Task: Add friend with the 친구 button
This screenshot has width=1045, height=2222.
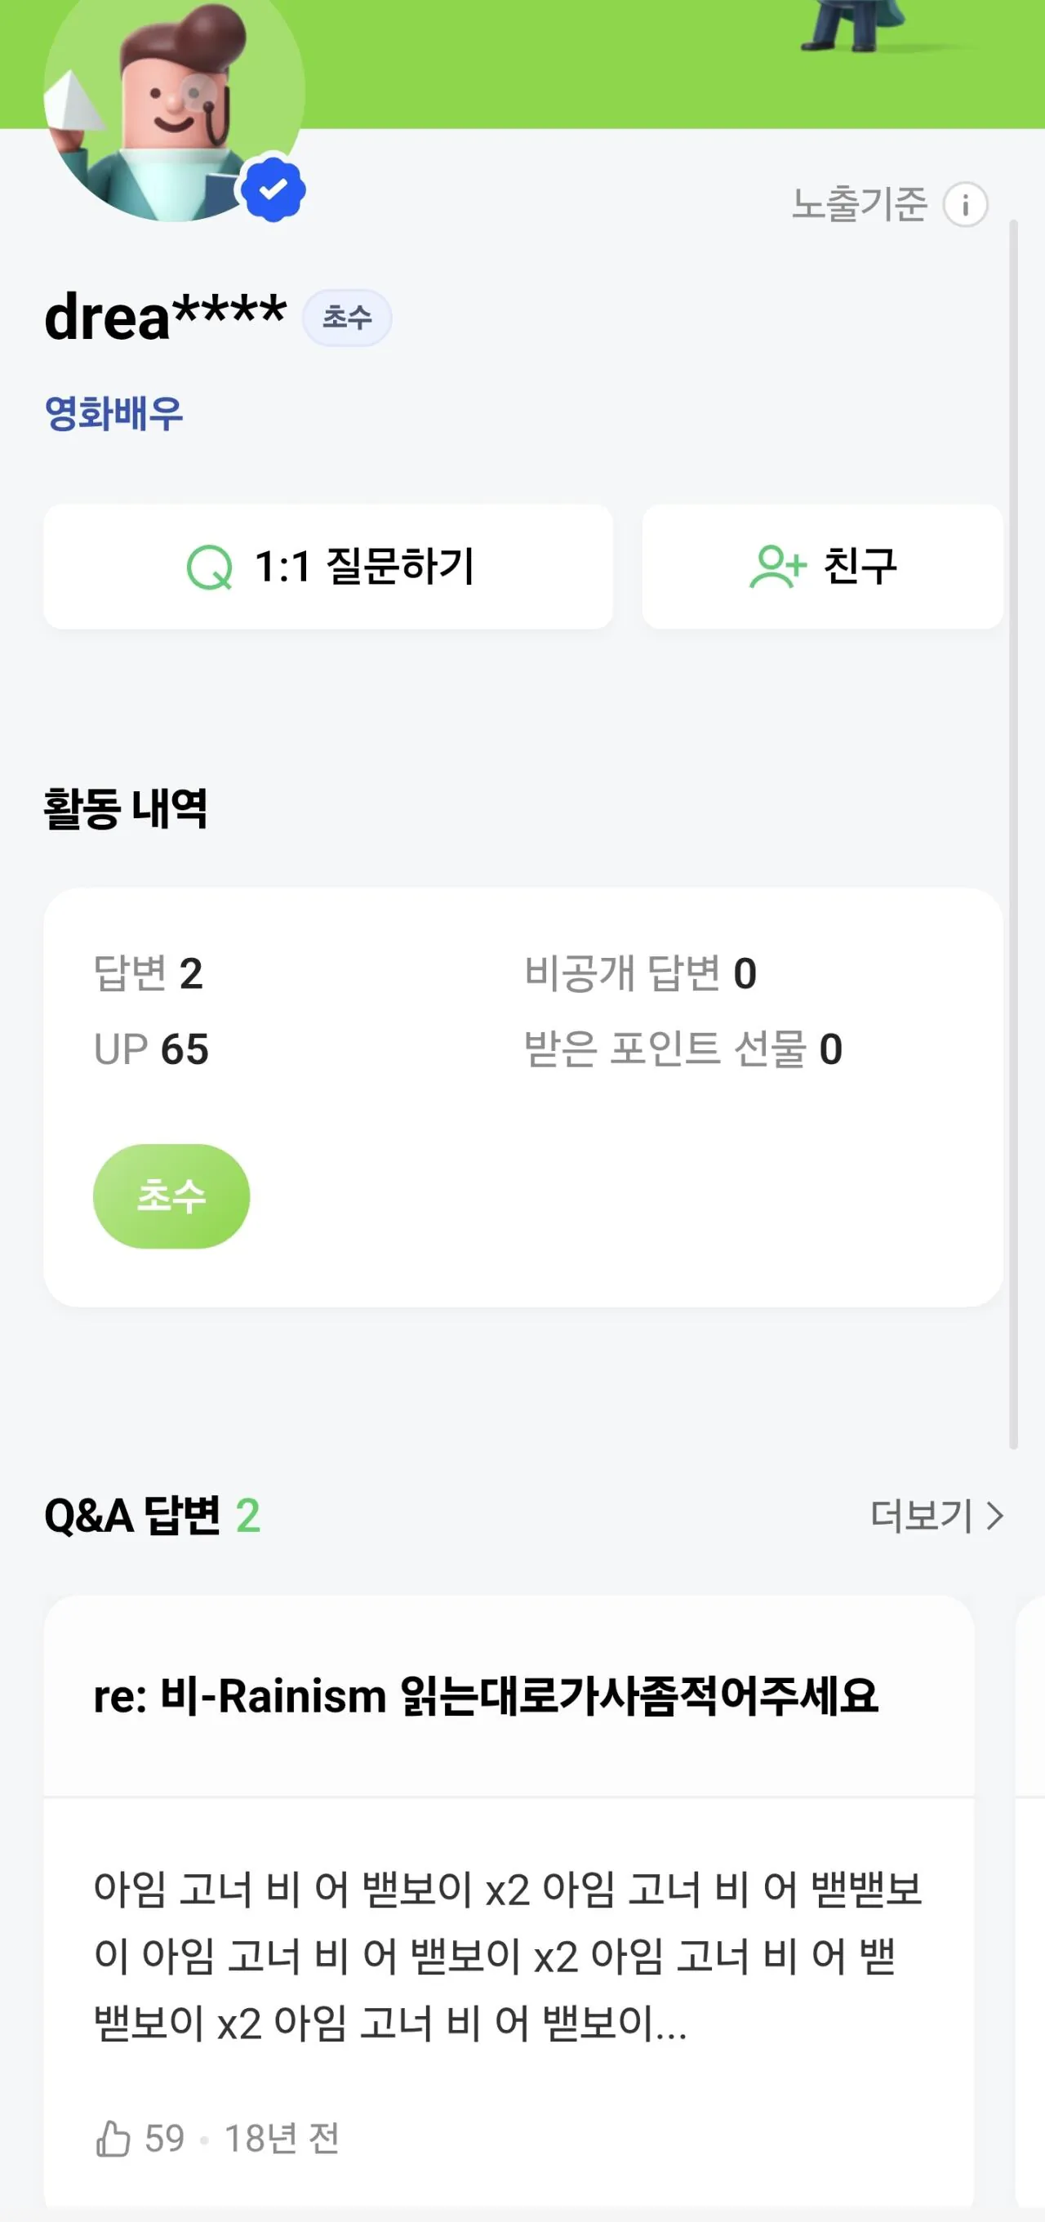Action: point(823,567)
